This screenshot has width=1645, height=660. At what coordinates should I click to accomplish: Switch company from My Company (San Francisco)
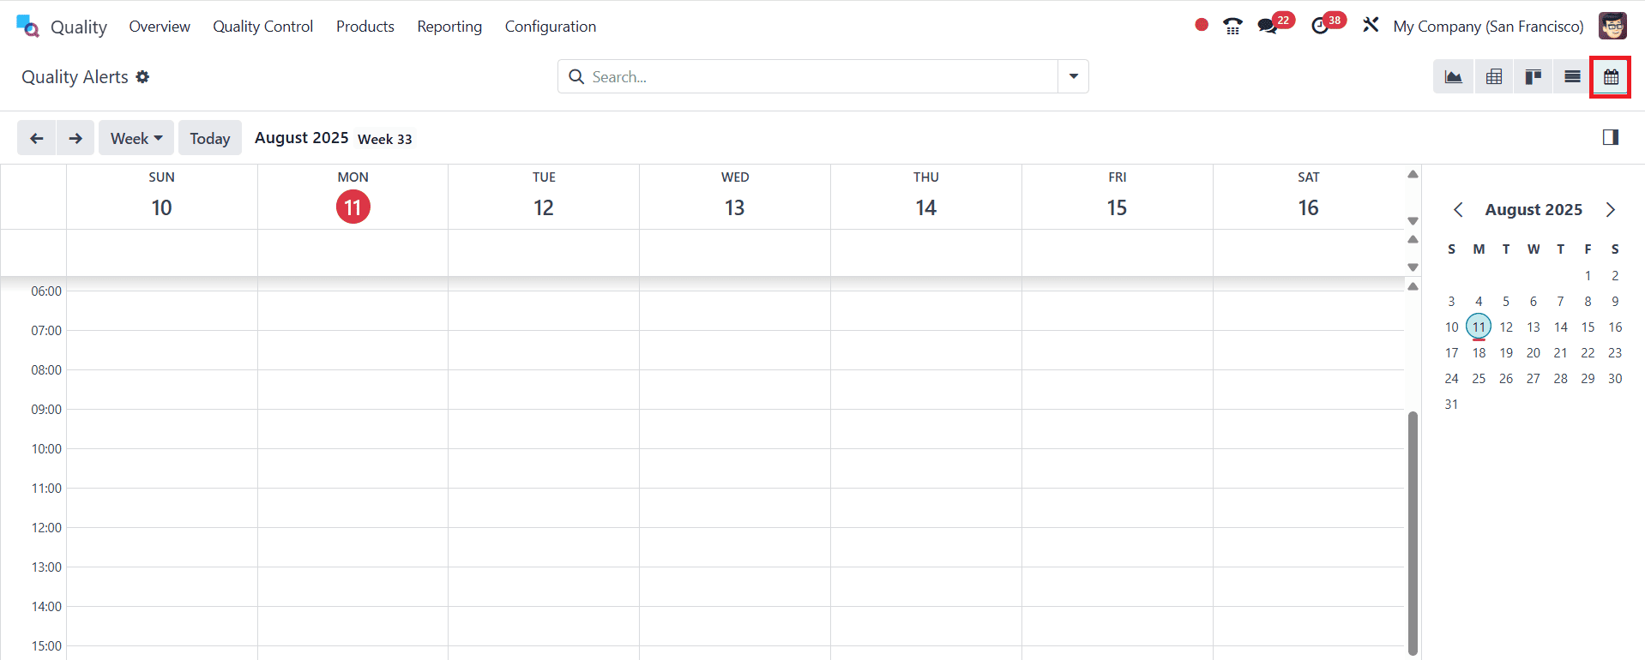(x=1488, y=27)
